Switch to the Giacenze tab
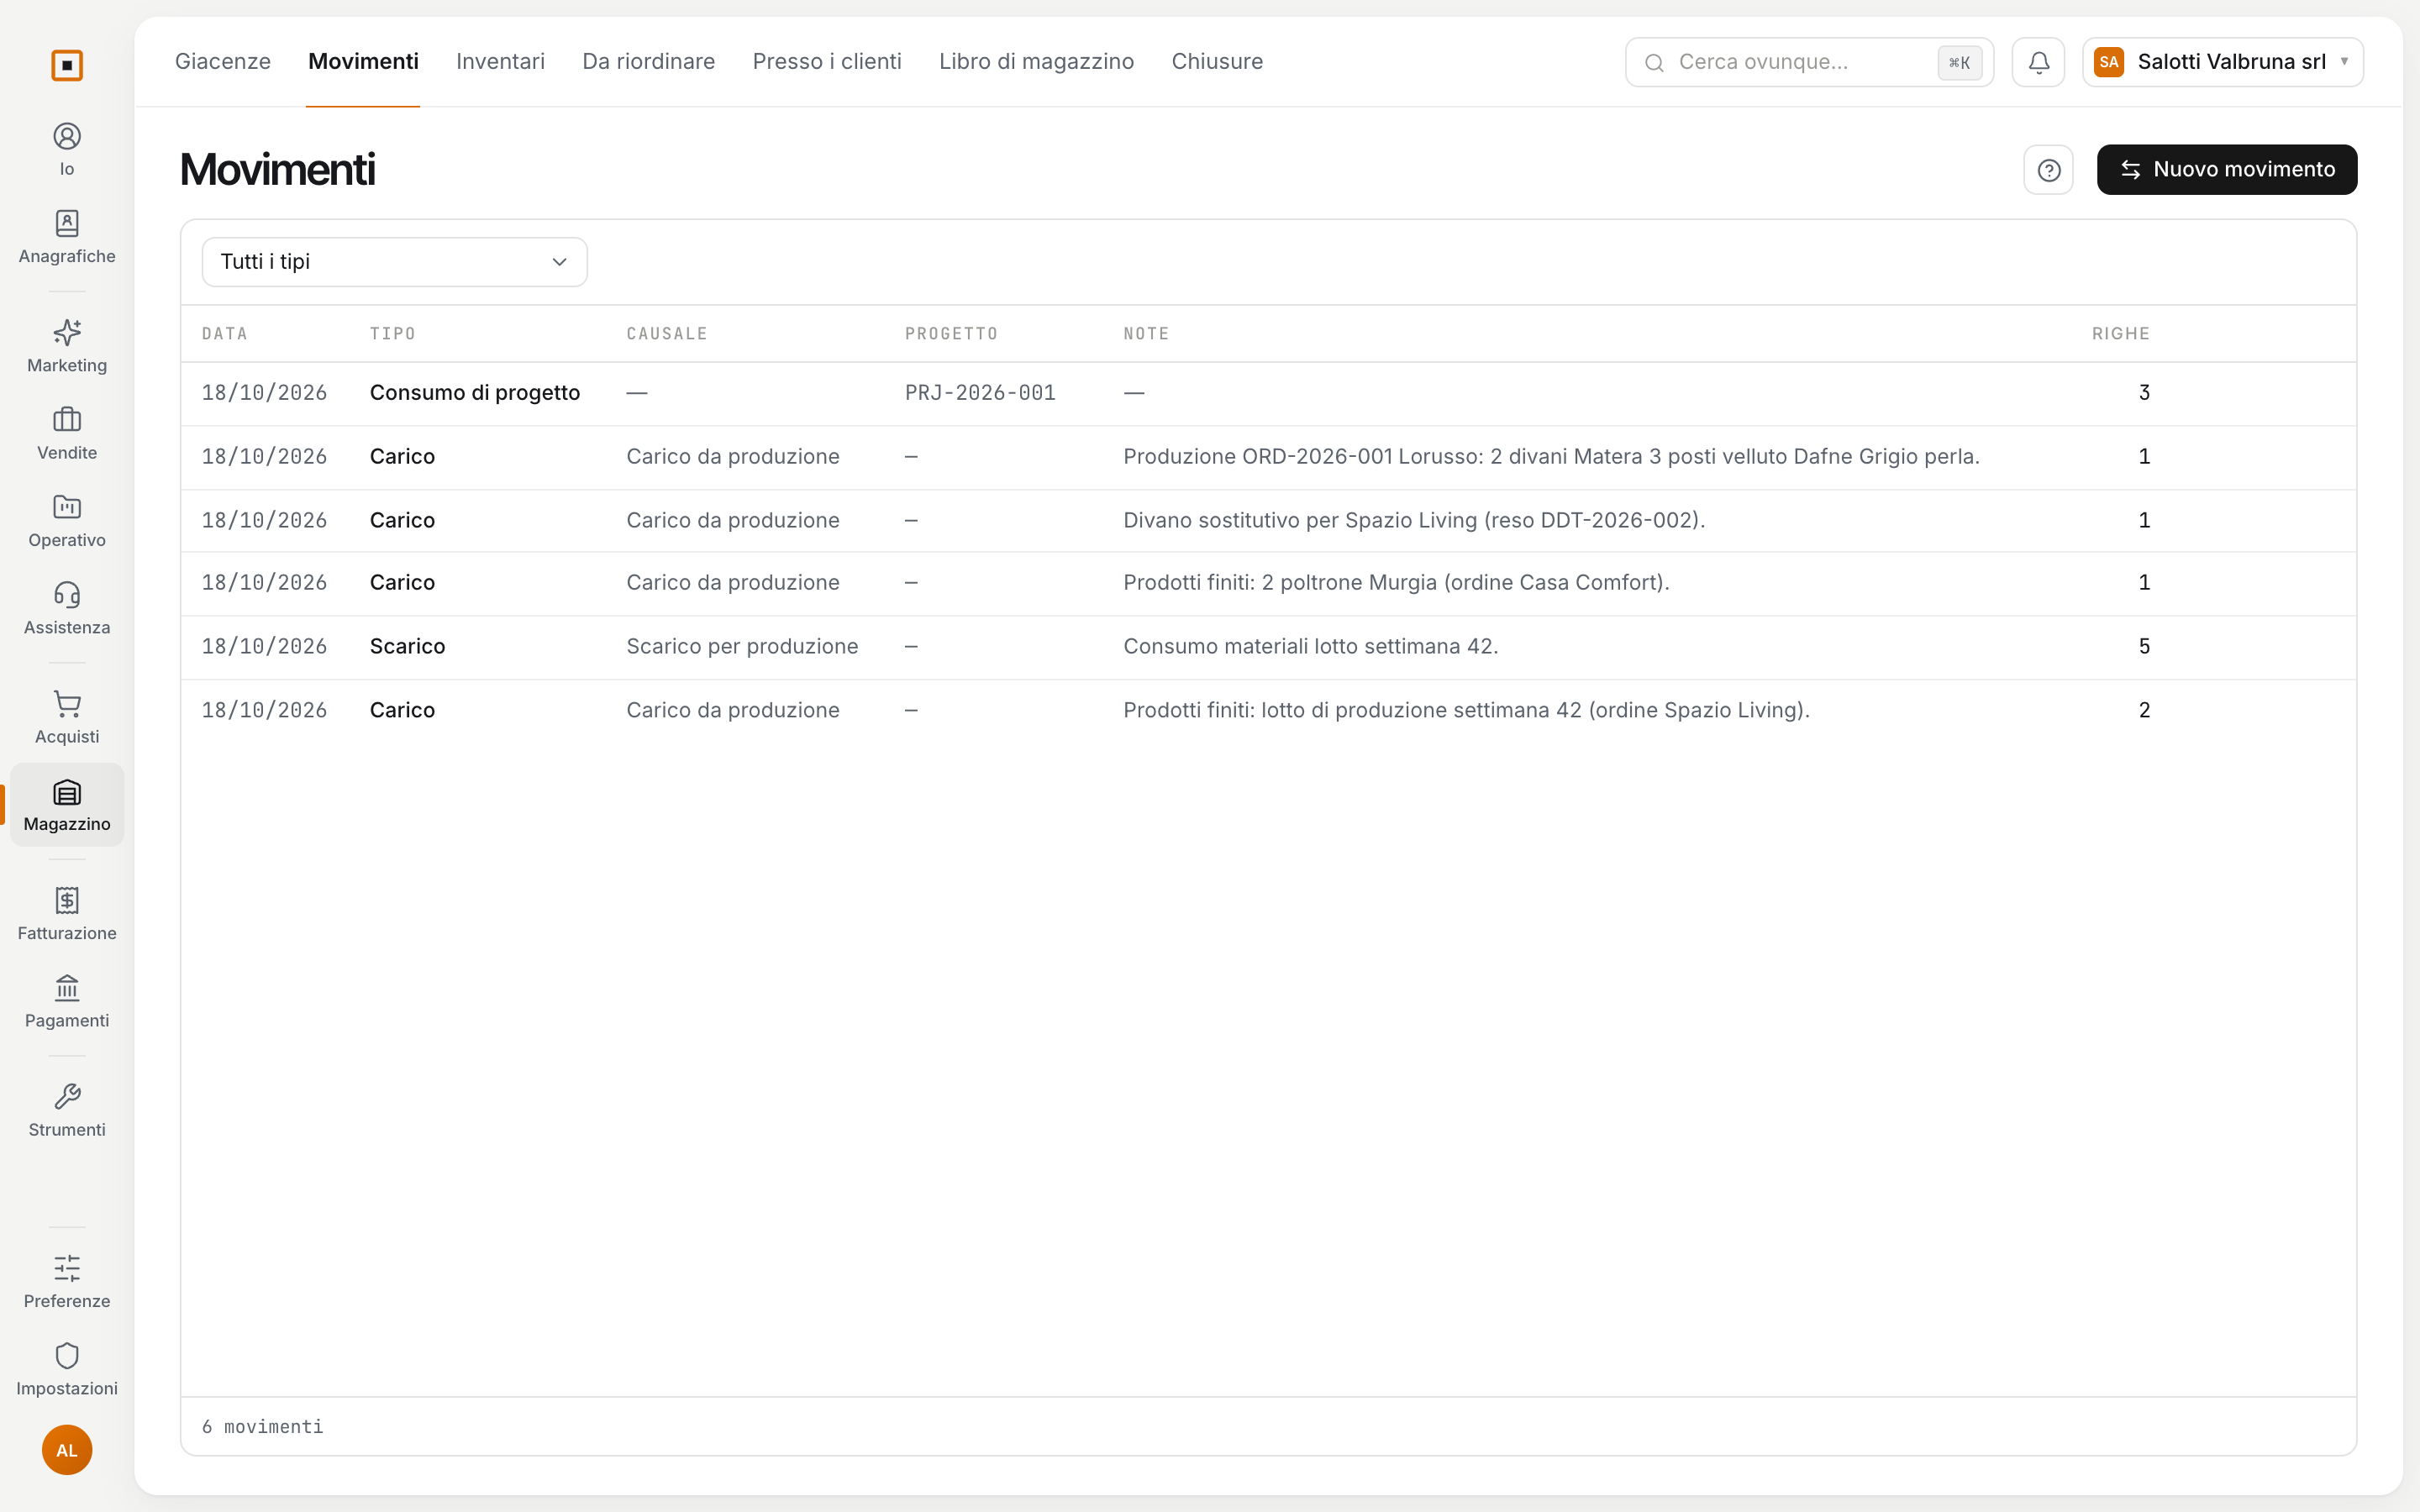 point(223,61)
